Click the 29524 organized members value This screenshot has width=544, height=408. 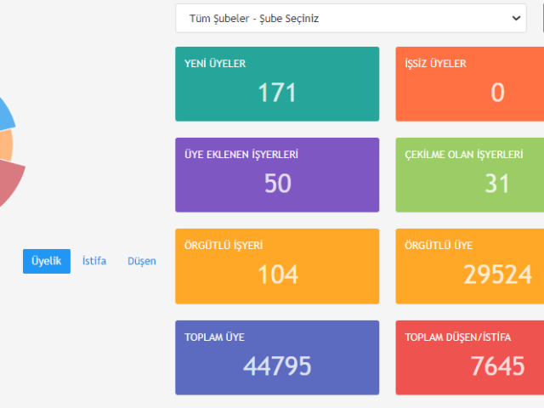pos(497,275)
